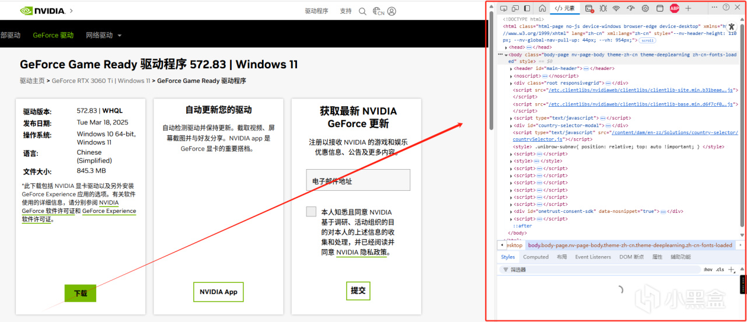Open the Sources bug icon panel

tap(603, 8)
